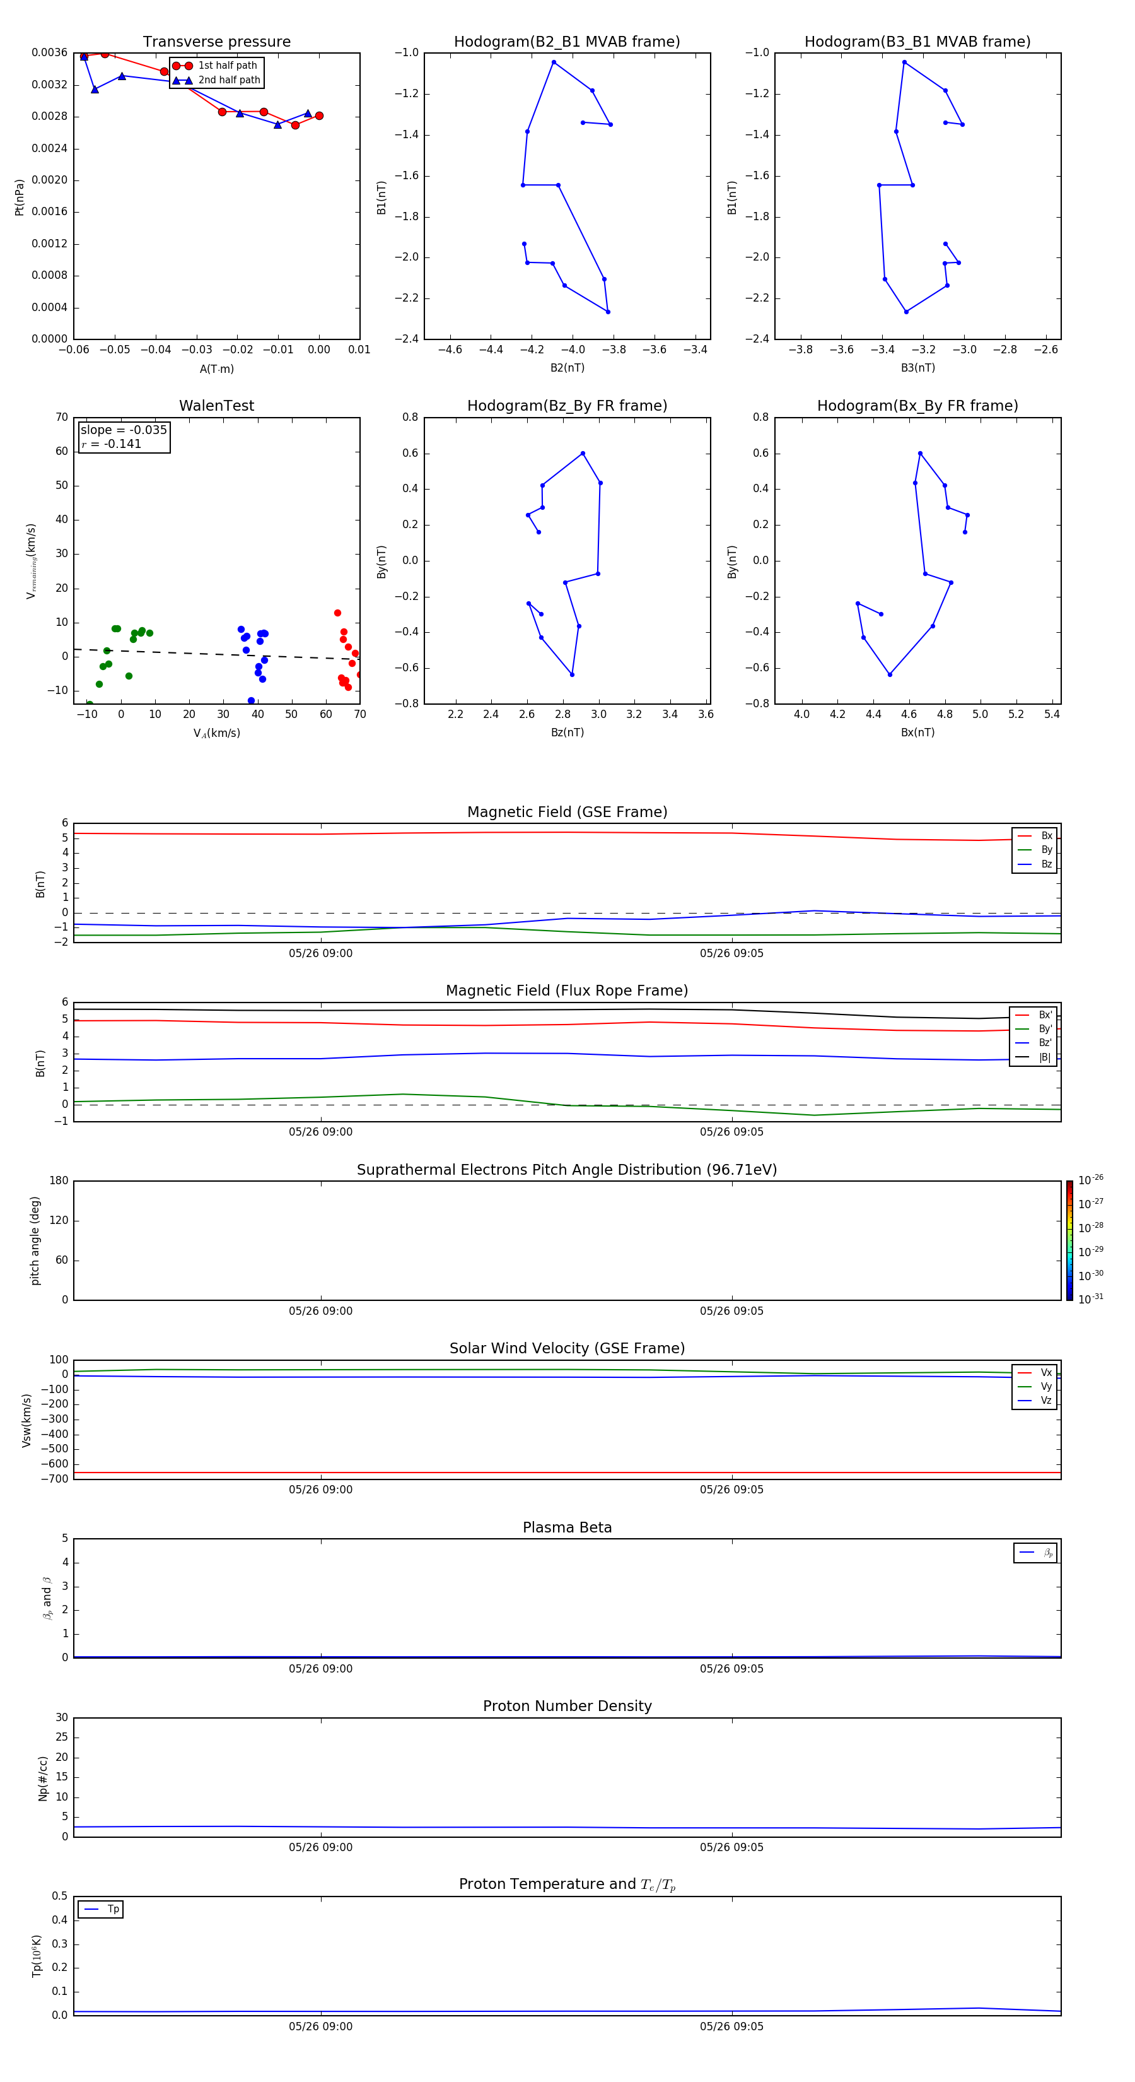Click the Bz(nT) x-axis label
This screenshot has width=1135, height=2082.
(x=567, y=732)
